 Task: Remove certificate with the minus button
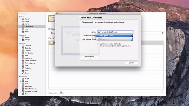tap(56, 92)
